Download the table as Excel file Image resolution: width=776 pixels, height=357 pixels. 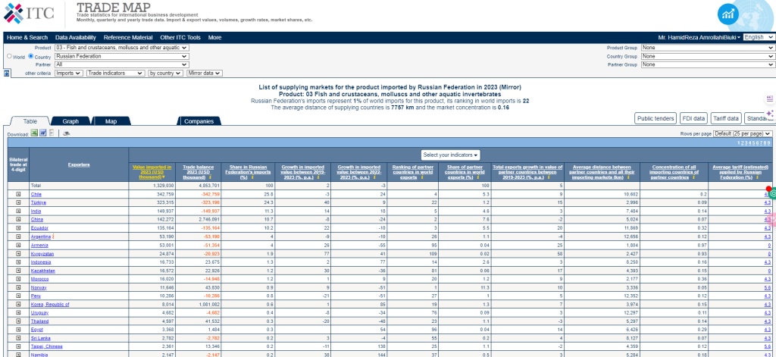[x=35, y=133]
